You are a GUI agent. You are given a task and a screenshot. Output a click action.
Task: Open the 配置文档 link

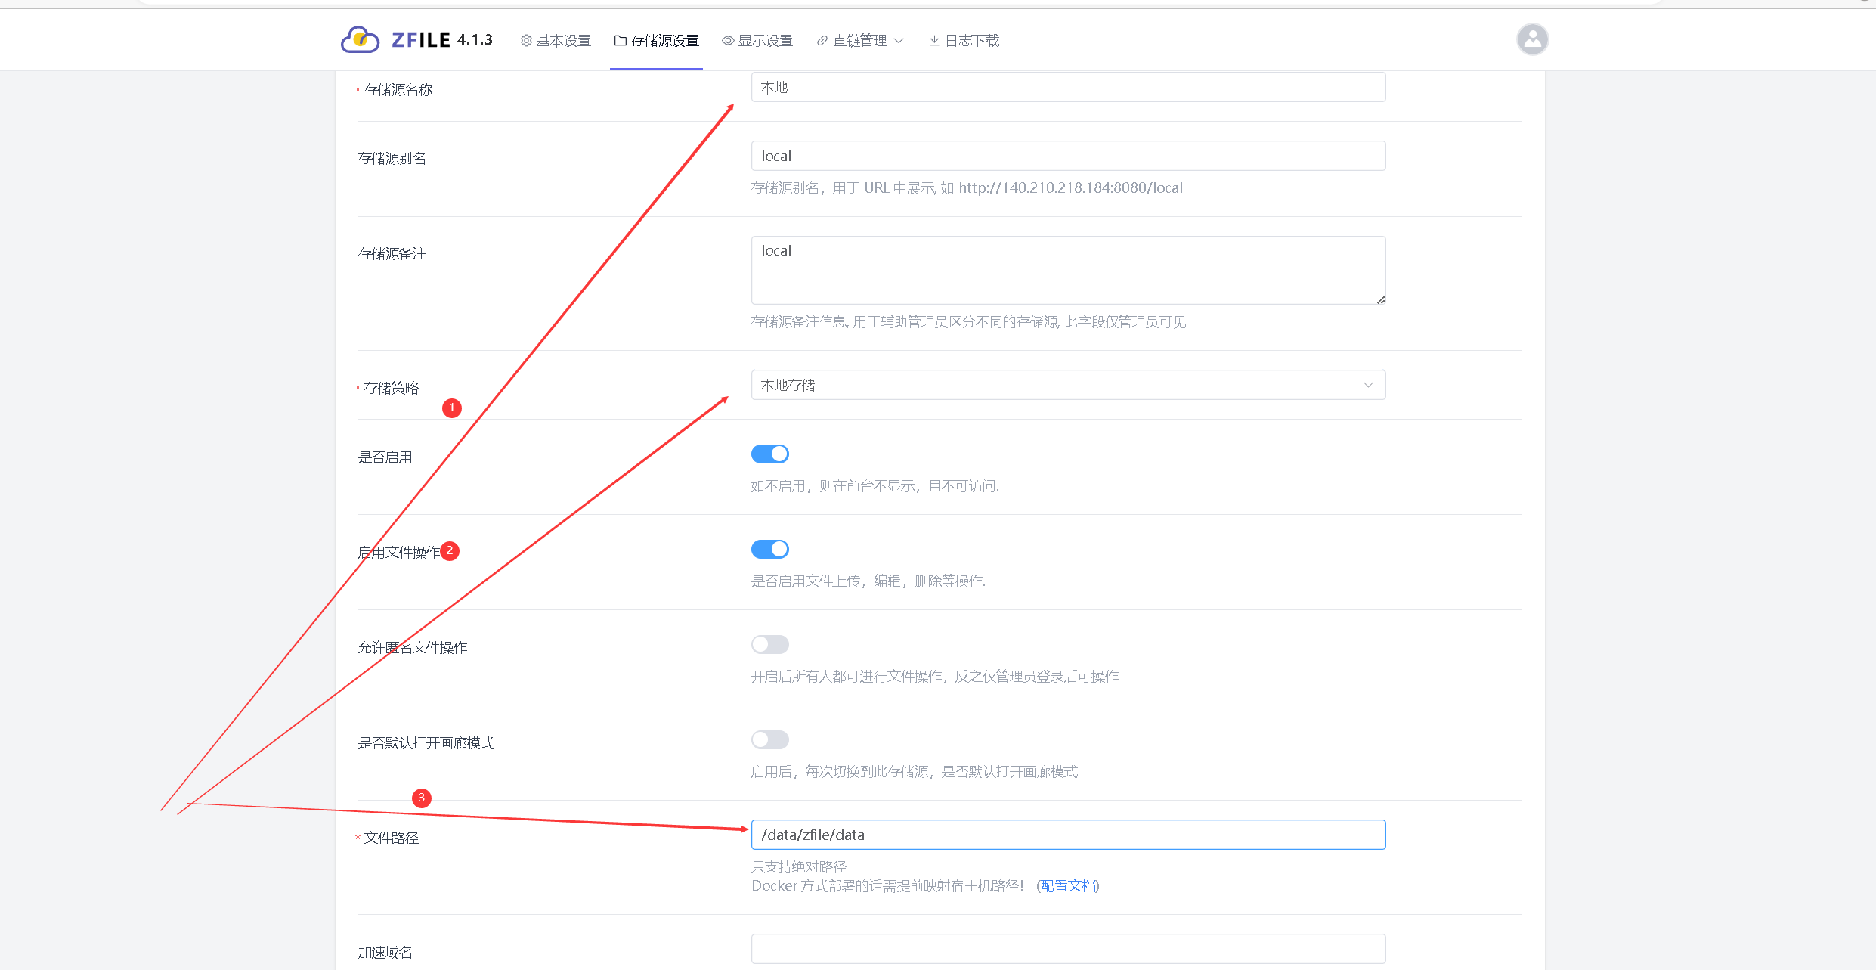pyautogui.click(x=1067, y=885)
